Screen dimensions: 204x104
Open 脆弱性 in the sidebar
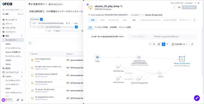tap(8, 68)
